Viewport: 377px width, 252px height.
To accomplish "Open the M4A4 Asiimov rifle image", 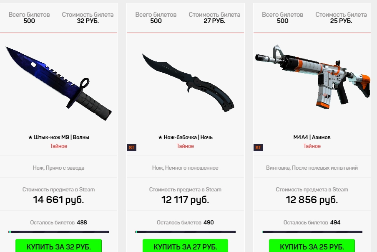I will [312, 76].
